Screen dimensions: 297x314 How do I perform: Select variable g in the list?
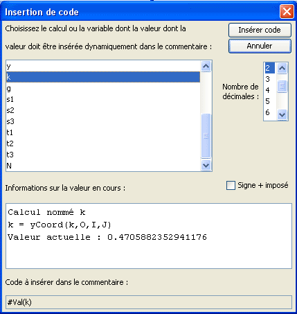tap(103, 88)
